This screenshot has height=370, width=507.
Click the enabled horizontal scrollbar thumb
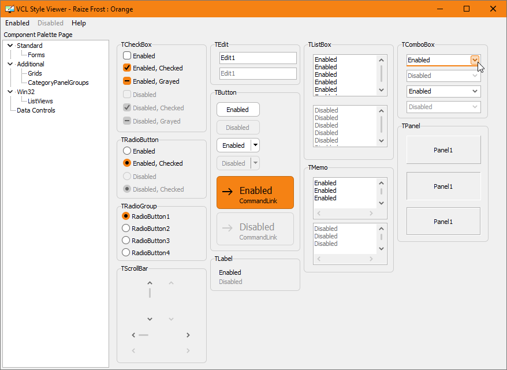tap(144, 335)
